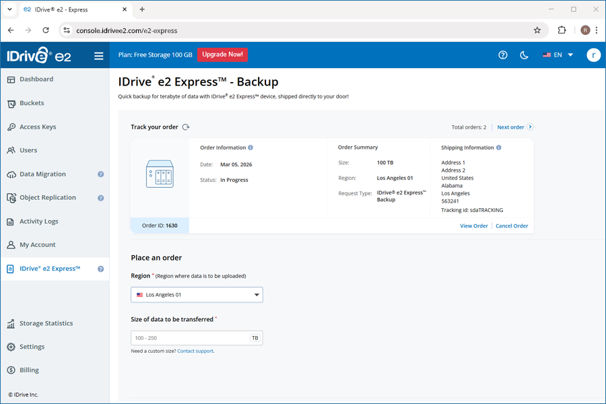Open Storage Statistics page
This screenshot has height=404, width=606.
click(46, 323)
